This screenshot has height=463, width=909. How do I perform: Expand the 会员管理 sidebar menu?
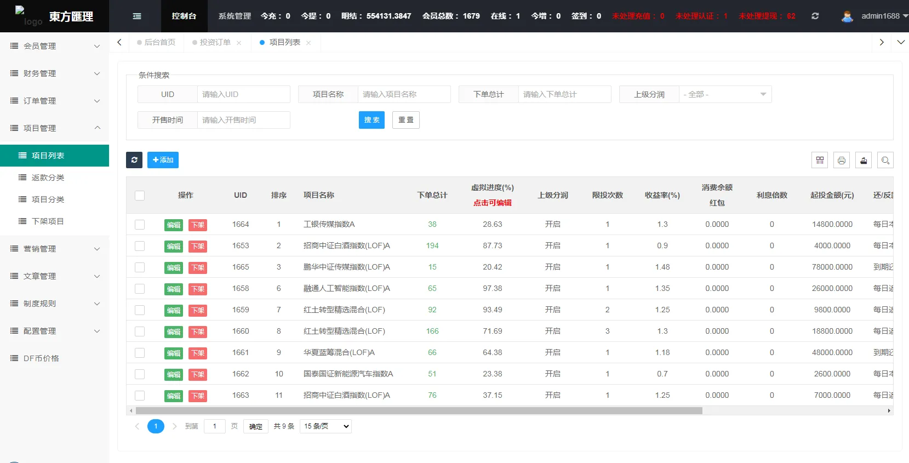[55, 46]
